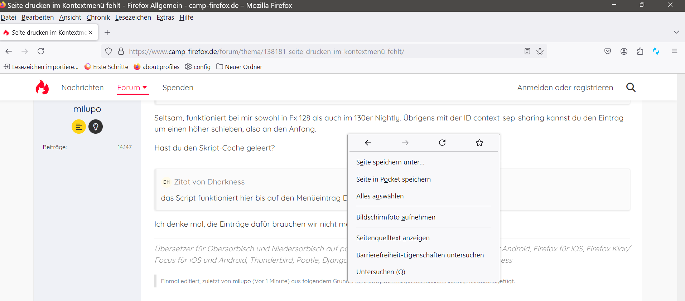Image resolution: width=685 pixels, height=301 pixels.
Task: Open the Pocket icon in toolbar
Action: 608,51
